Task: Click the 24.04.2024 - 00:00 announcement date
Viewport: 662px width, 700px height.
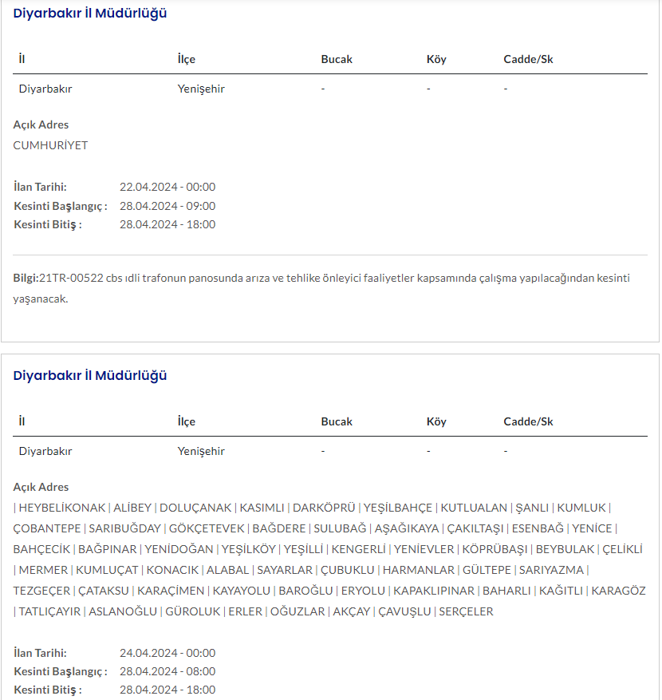Action: 167,653
